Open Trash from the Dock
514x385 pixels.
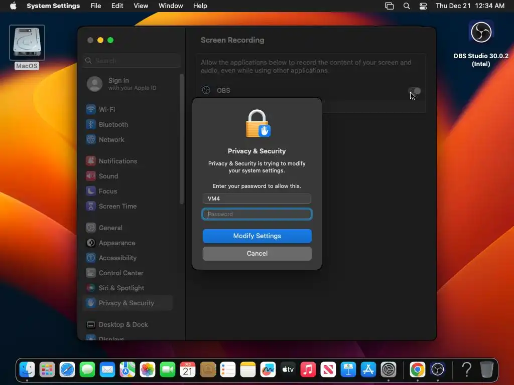point(487,369)
